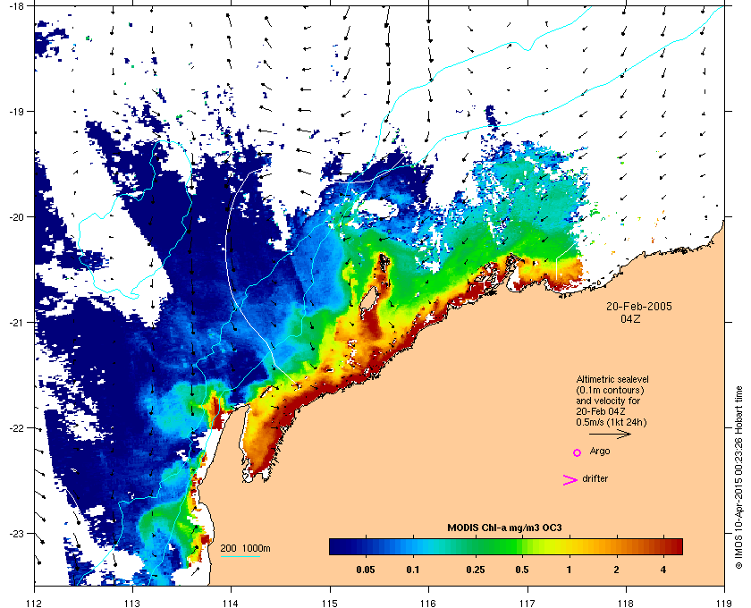The height and width of the screenshot is (608, 751).
Task: Click the '200 1000m' depth contour label
Action: [245, 549]
